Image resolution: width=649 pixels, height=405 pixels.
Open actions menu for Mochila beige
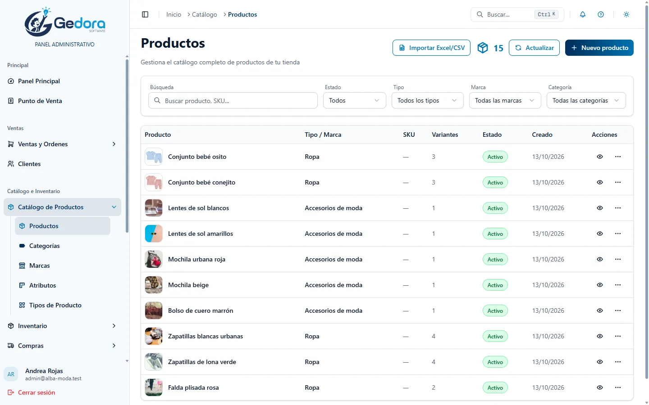pyautogui.click(x=618, y=285)
